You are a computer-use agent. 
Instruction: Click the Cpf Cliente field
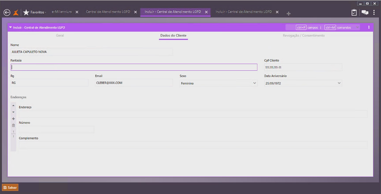[303, 67]
